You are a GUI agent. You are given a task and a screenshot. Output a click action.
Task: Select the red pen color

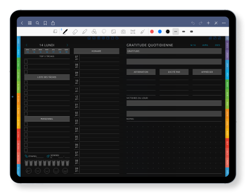[152, 32]
